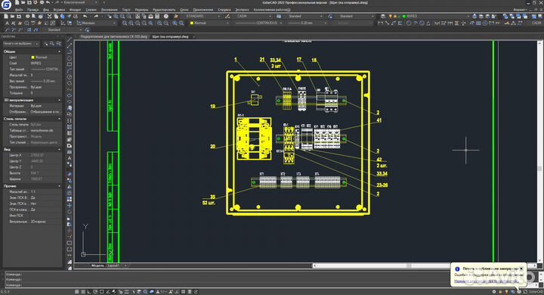Click the Save icon in standard toolbar
Viewport: 544px width, 295px height.
(x=19, y=17)
